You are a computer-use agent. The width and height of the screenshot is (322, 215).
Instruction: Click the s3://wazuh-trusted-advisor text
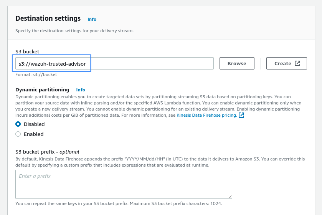point(52,64)
